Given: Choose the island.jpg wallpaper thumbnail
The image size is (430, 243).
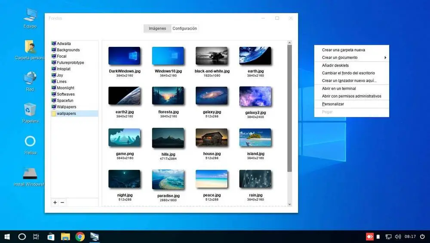Looking at the screenshot, I should 255,138.
